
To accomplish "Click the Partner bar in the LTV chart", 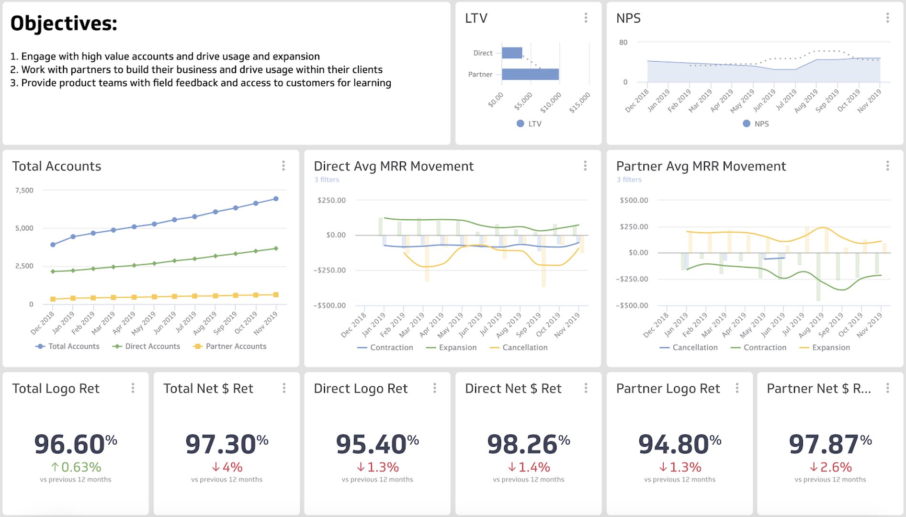I will coord(529,74).
